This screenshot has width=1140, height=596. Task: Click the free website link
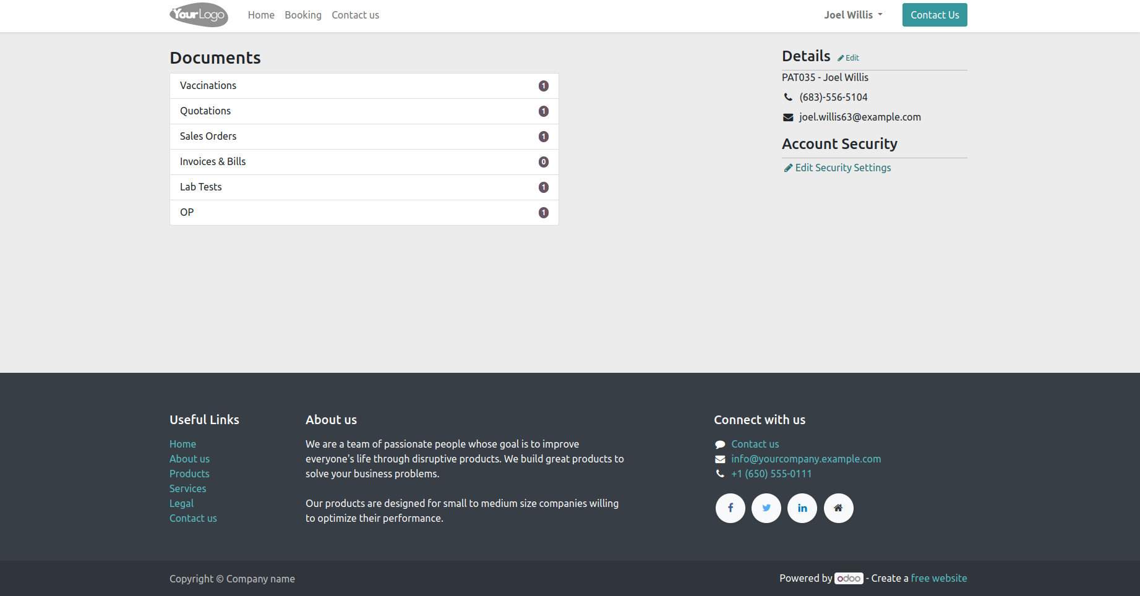click(x=938, y=579)
